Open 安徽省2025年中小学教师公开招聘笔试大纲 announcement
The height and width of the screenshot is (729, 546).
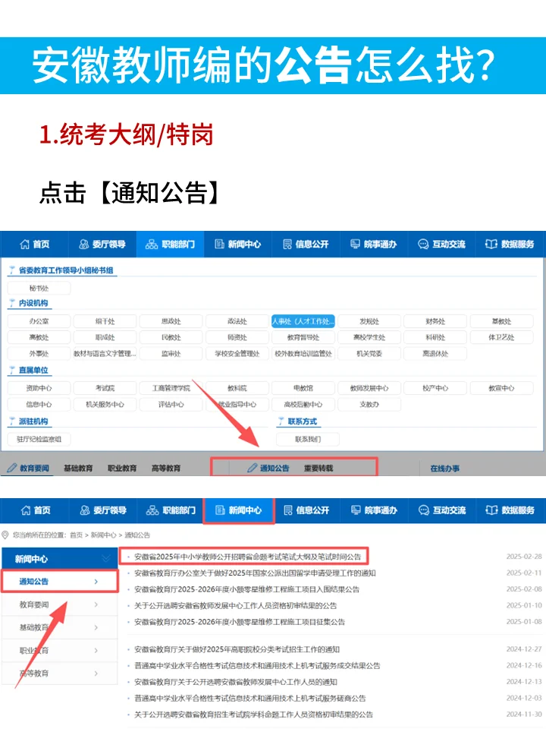pos(247,557)
